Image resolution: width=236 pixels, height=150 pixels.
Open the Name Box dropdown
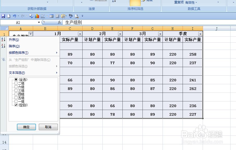pos(39,22)
